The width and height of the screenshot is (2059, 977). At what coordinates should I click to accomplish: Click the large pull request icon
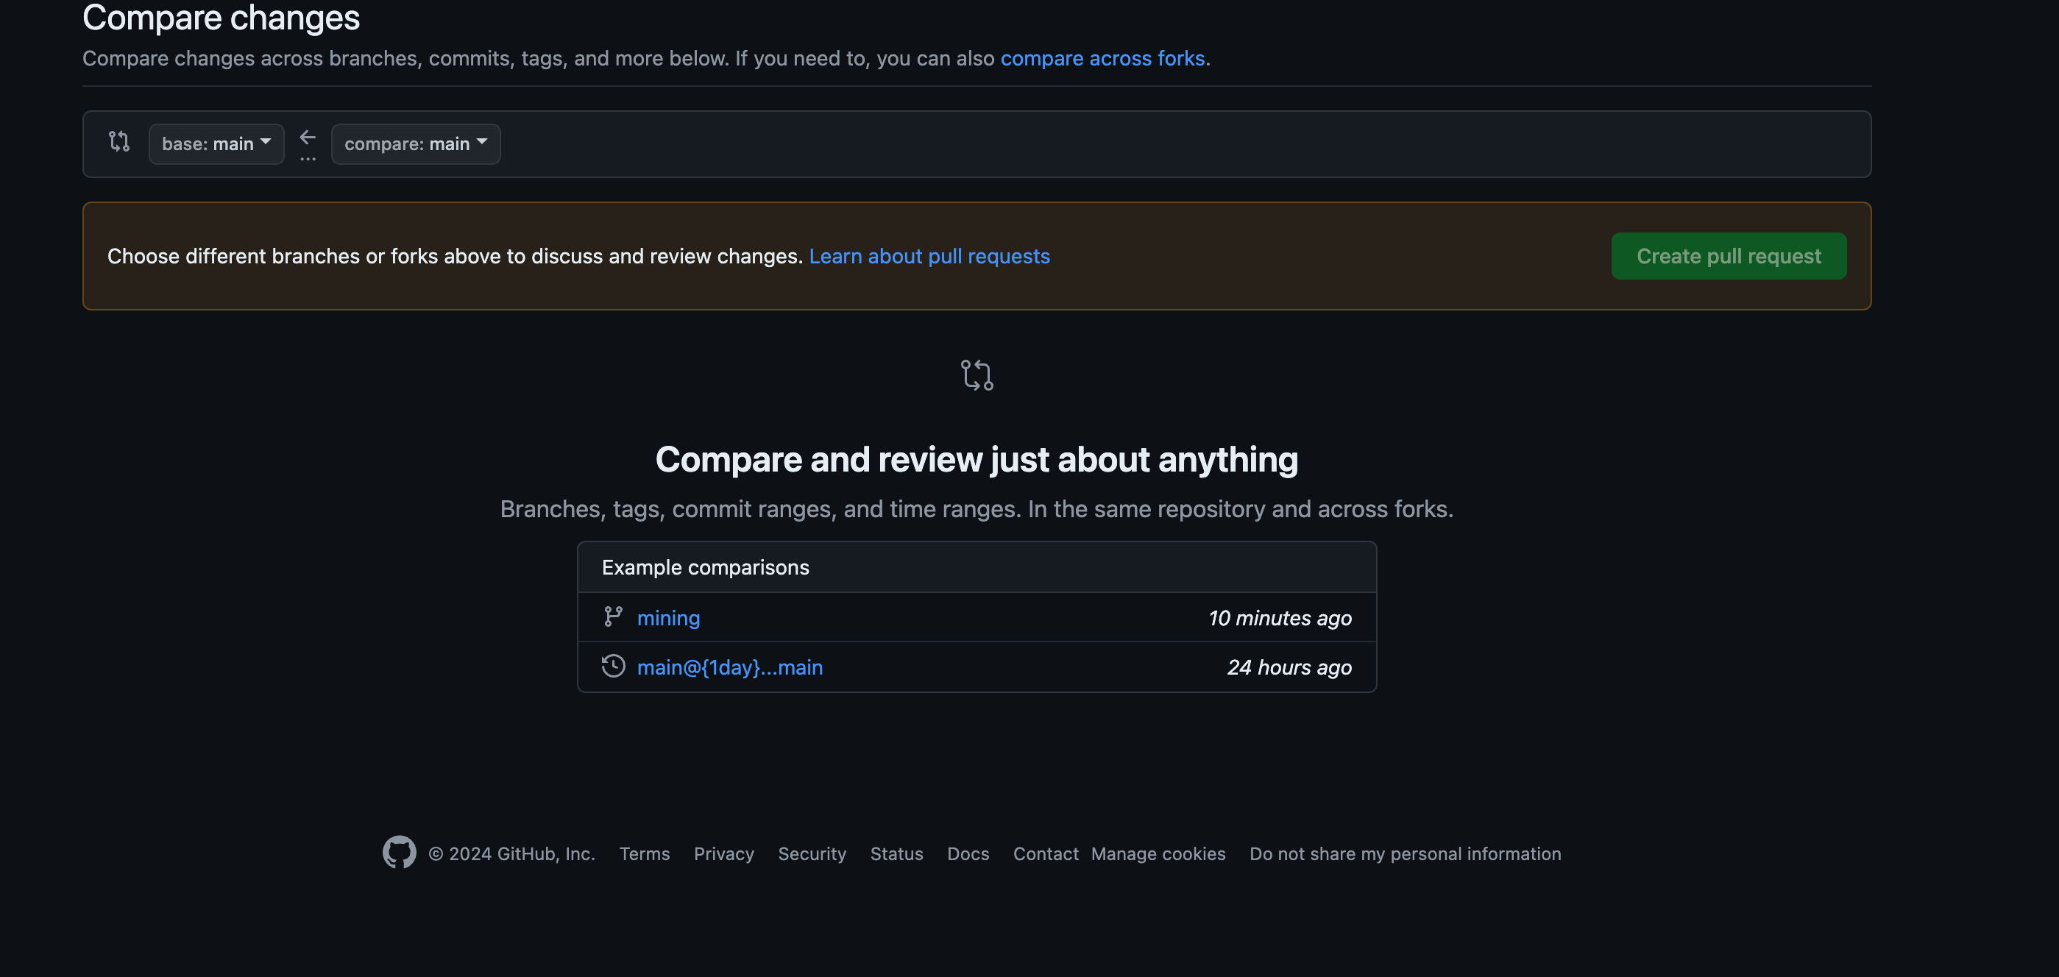click(976, 374)
